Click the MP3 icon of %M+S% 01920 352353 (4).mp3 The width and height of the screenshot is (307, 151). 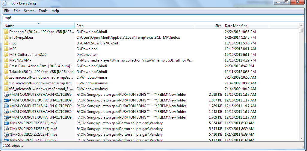6,134
